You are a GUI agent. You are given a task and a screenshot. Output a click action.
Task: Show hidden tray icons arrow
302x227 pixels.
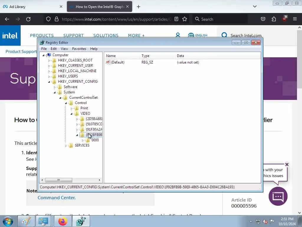[x=251, y=222]
